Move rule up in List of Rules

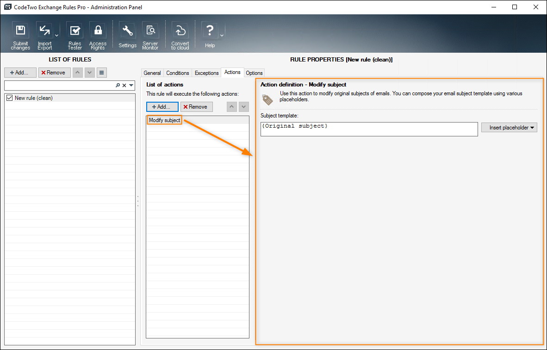point(77,73)
